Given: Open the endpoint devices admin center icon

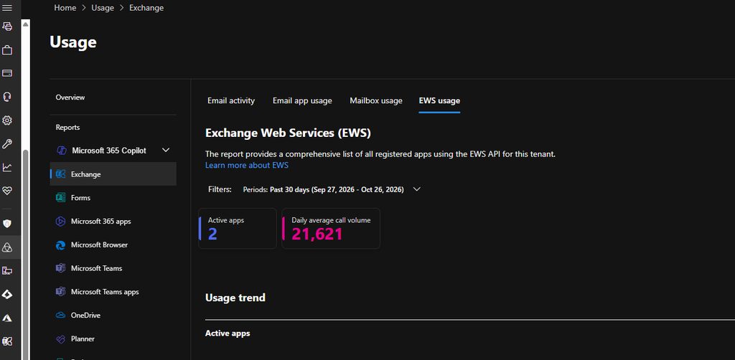Looking at the screenshot, I should 7,270.
